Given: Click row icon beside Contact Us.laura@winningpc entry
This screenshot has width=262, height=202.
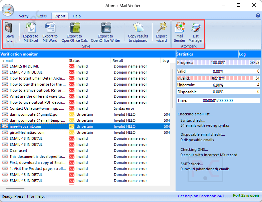Looking at the screenshot, I should (5, 108).
